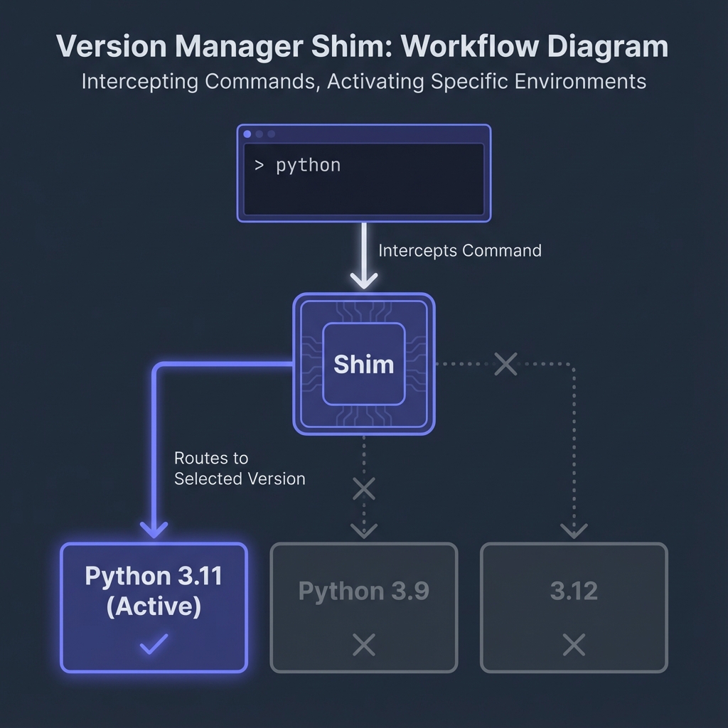Click the arrowhead pointing into Python 3.9 box

click(363, 530)
